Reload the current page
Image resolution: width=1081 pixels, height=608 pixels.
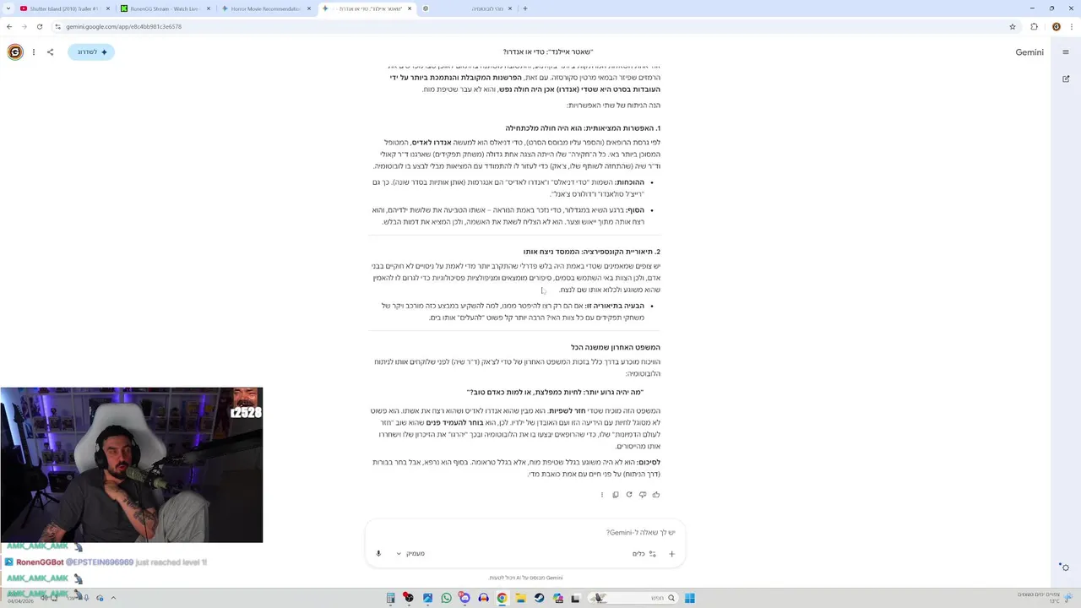coord(40,27)
